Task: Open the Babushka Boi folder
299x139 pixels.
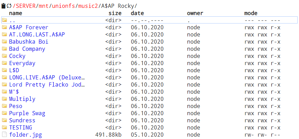Action: point(29,42)
